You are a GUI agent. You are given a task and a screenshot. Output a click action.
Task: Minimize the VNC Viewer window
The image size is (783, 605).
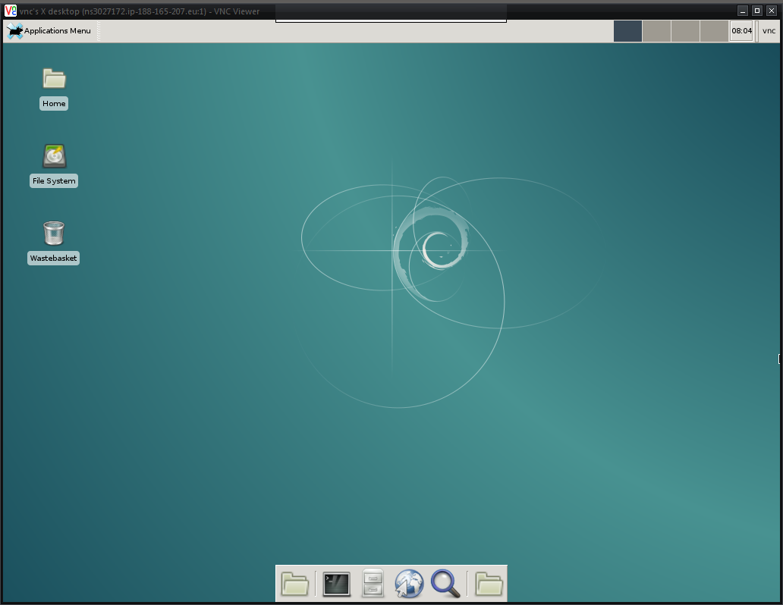tap(743, 11)
